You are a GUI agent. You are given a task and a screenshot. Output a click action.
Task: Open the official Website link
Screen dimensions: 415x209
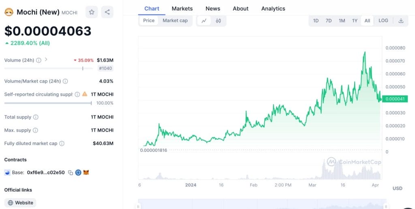pos(21,203)
